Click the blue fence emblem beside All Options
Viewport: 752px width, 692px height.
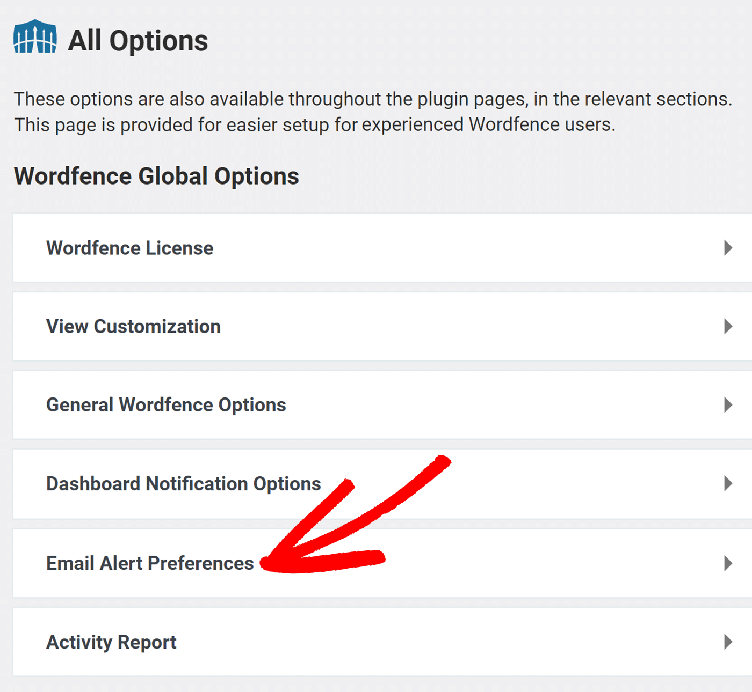coord(34,36)
